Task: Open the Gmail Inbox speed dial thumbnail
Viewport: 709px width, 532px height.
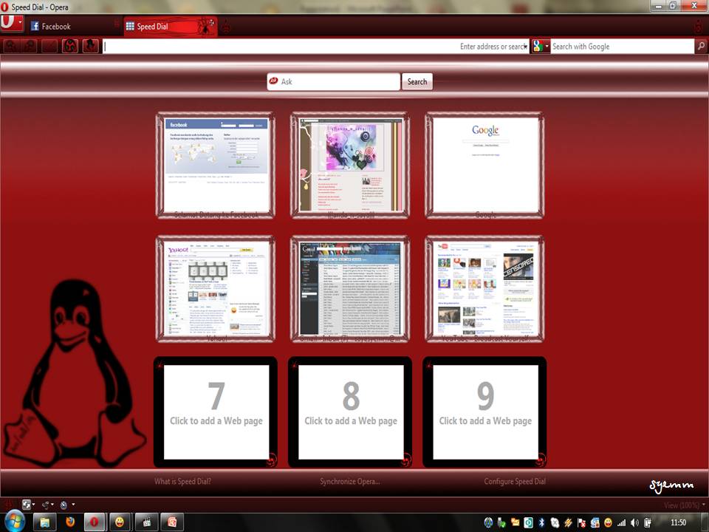Action: coord(350,289)
